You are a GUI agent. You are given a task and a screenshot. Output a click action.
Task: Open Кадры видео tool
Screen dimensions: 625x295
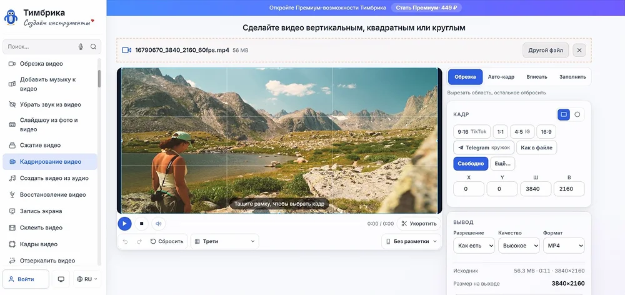50,244
